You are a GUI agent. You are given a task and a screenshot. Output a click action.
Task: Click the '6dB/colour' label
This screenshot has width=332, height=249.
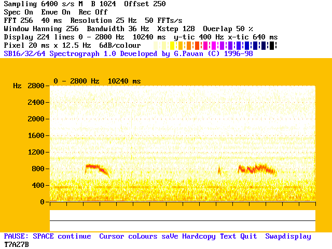coord(120,46)
